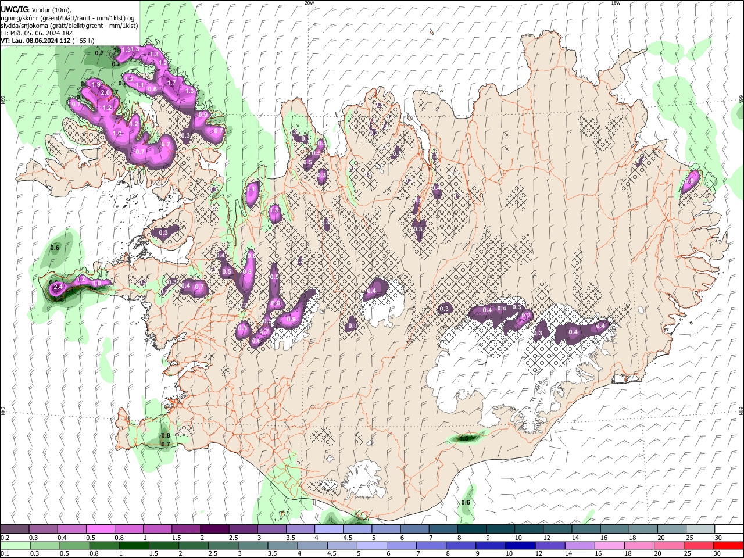Viewport: 744px width, 558px height.
Task: Select the darkest green 1 rain legend swatch
Action: pos(134,546)
